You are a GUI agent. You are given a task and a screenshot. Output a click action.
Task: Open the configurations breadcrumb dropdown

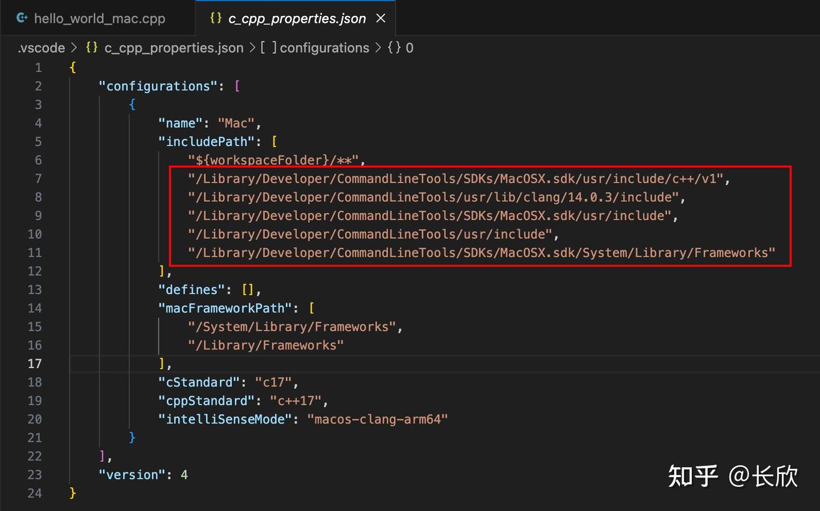[x=324, y=48]
